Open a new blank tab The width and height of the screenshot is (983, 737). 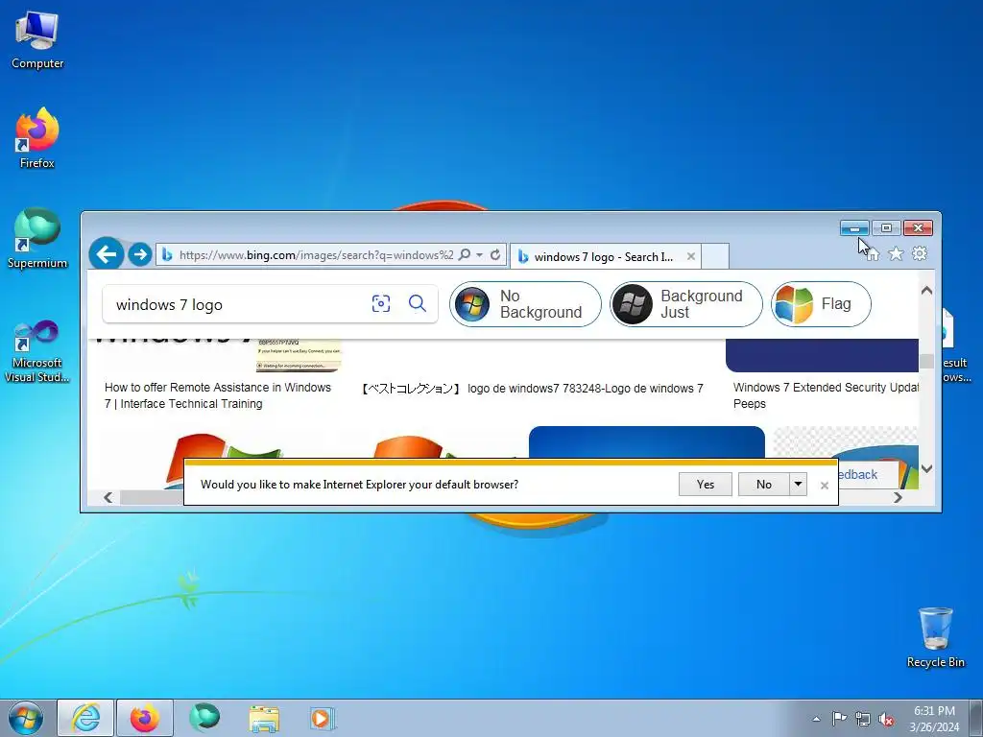pyautogui.click(x=715, y=256)
